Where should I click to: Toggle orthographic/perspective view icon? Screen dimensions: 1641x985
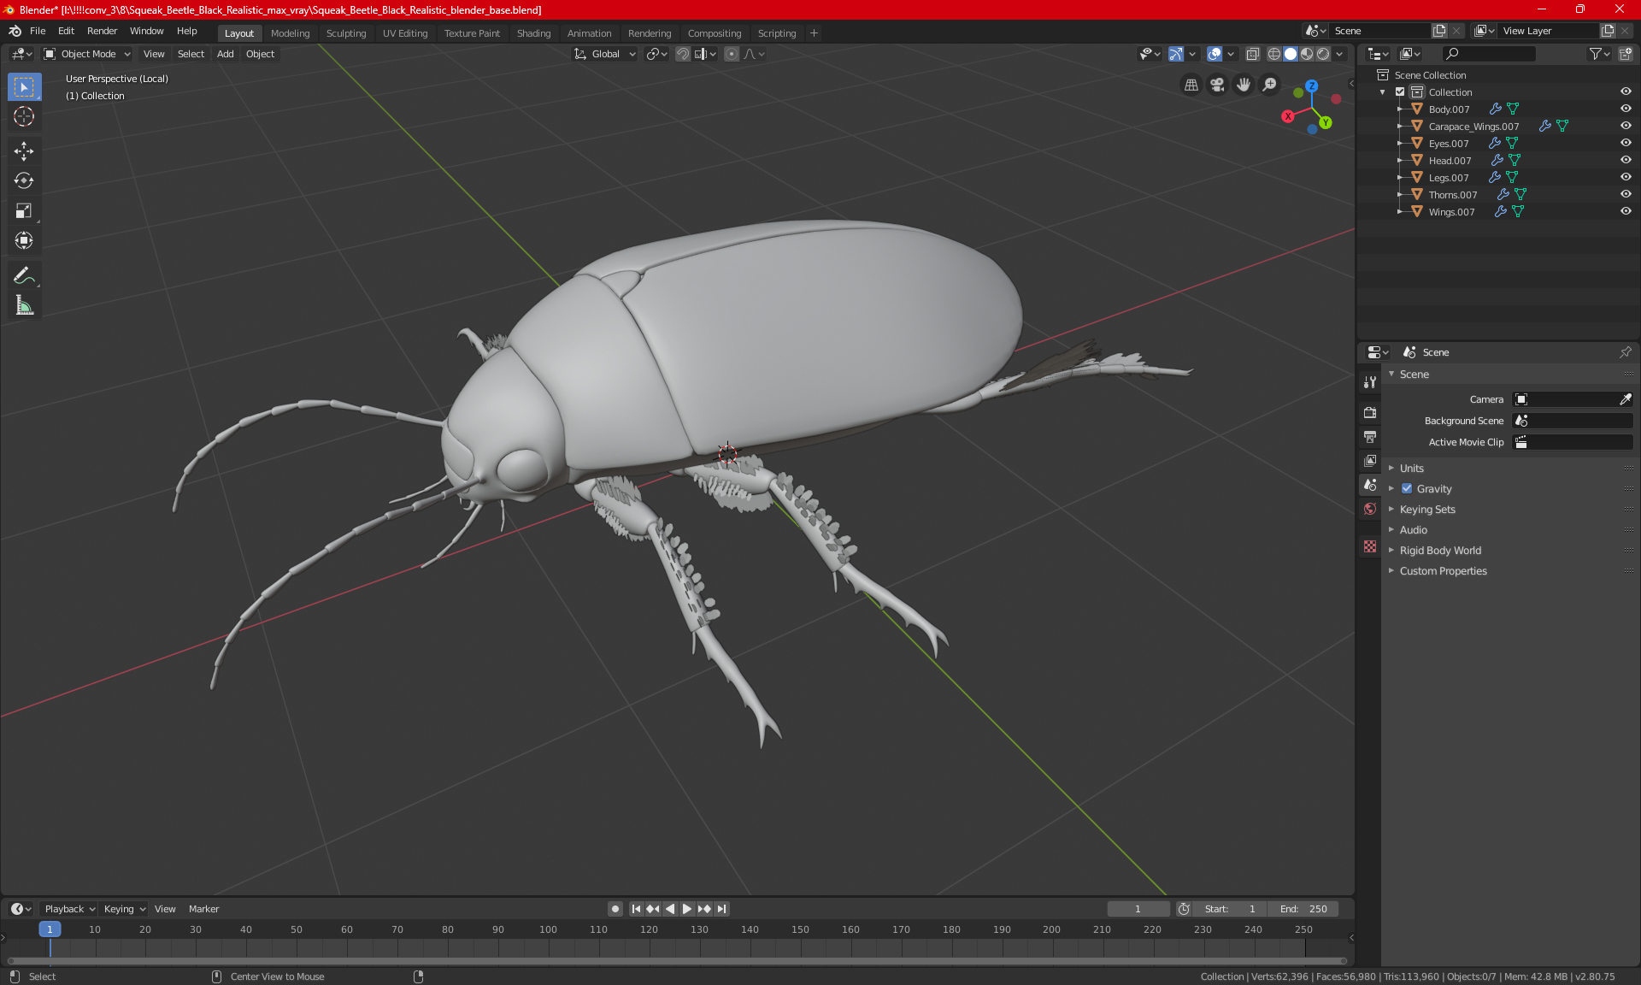click(x=1191, y=85)
